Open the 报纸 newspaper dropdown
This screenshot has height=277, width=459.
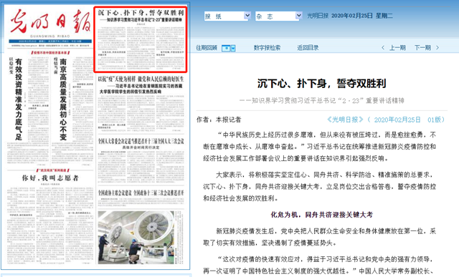[227, 16]
